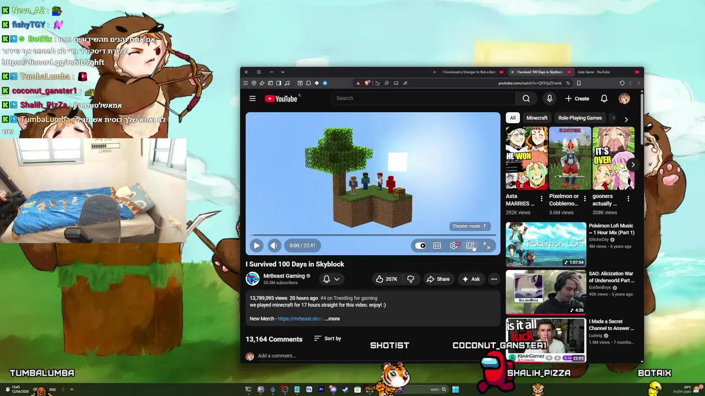
Task: Play the Skyblock video
Action: [x=257, y=245]
